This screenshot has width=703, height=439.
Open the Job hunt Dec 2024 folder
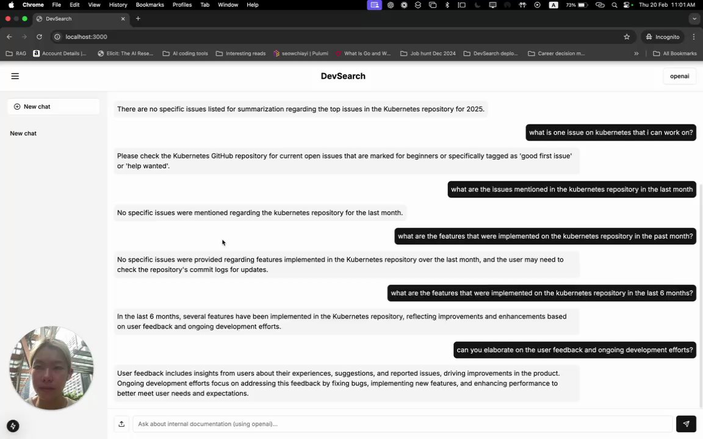click(x=428, y=53)
